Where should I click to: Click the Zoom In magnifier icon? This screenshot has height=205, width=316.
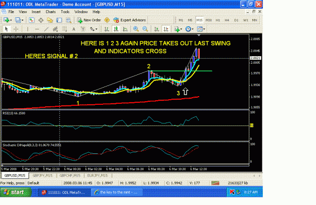(x=136, y=29)
